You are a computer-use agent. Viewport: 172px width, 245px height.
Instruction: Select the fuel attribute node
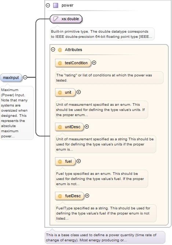[x=65, y=161]
